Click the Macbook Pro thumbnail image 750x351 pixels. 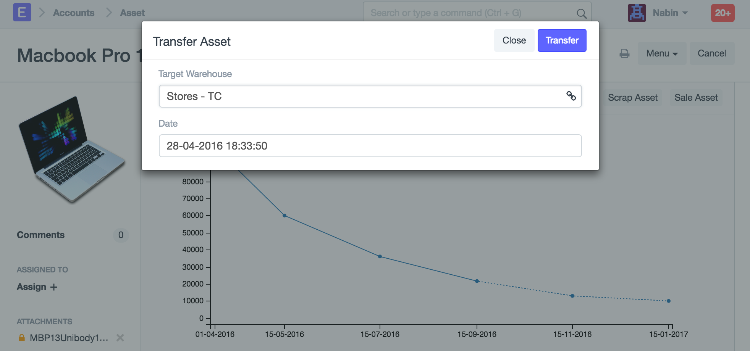[x=71, y=149]
